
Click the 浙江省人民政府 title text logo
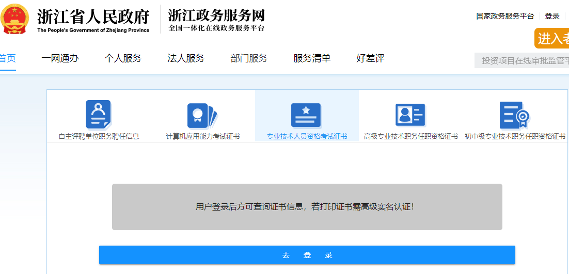[93, 20]
